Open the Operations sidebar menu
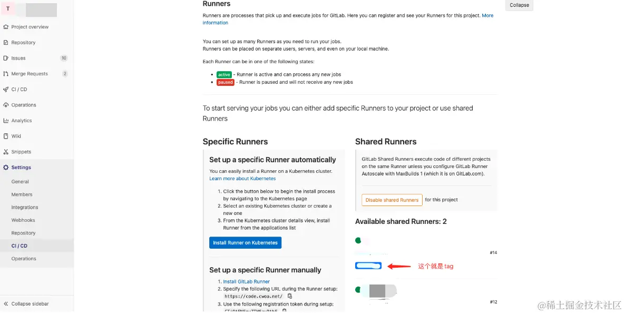 pyautogui.click(x=24, y=105)
